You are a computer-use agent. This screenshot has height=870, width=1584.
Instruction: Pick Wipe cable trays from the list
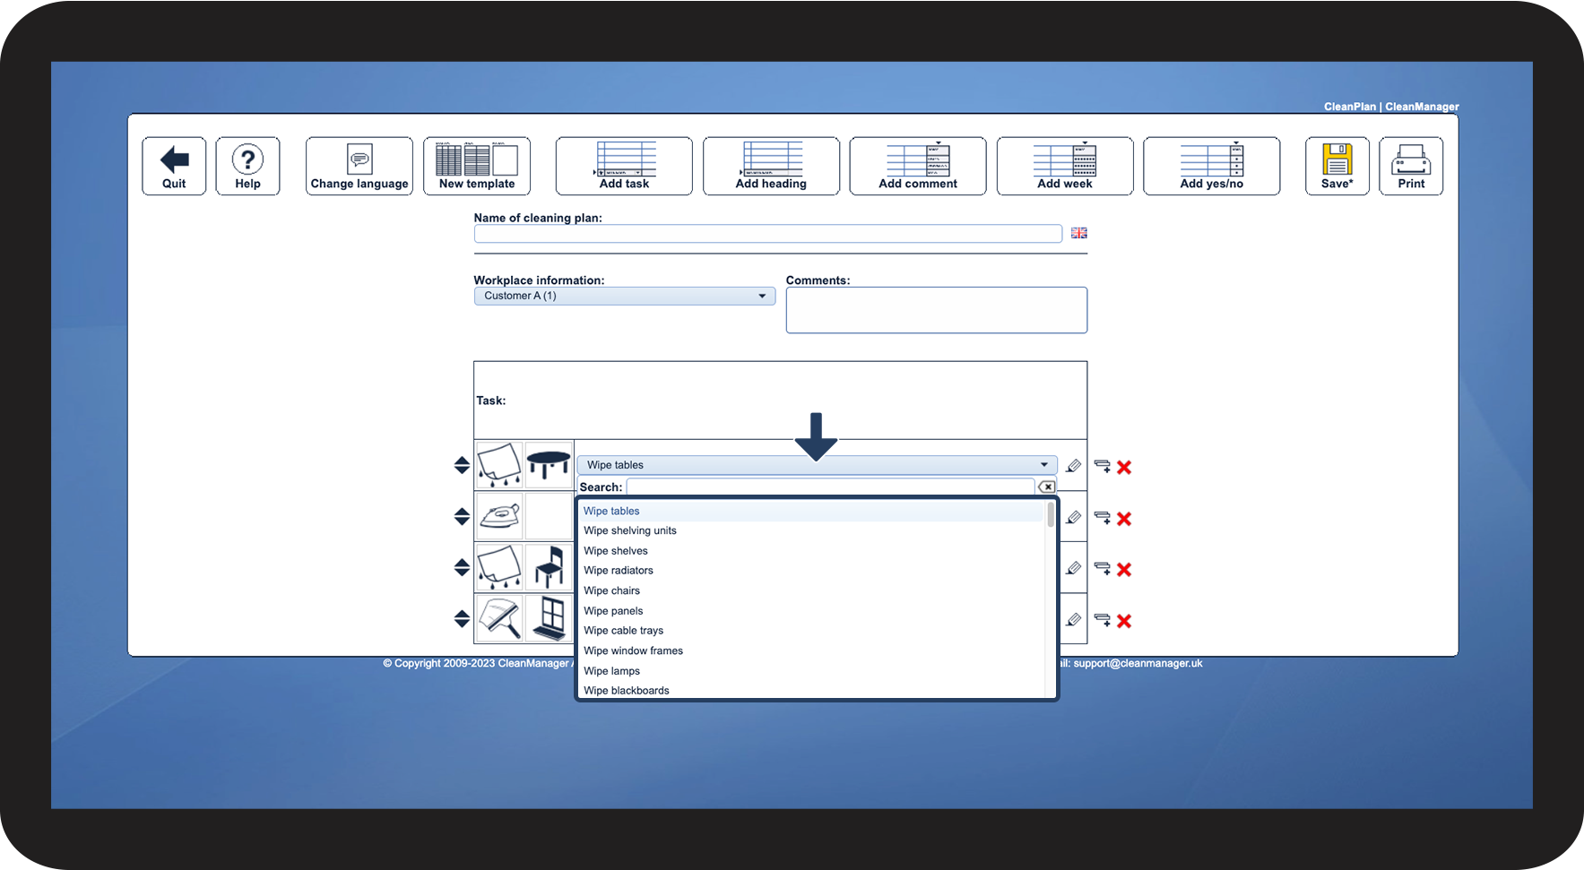click(x=812, y=631)
